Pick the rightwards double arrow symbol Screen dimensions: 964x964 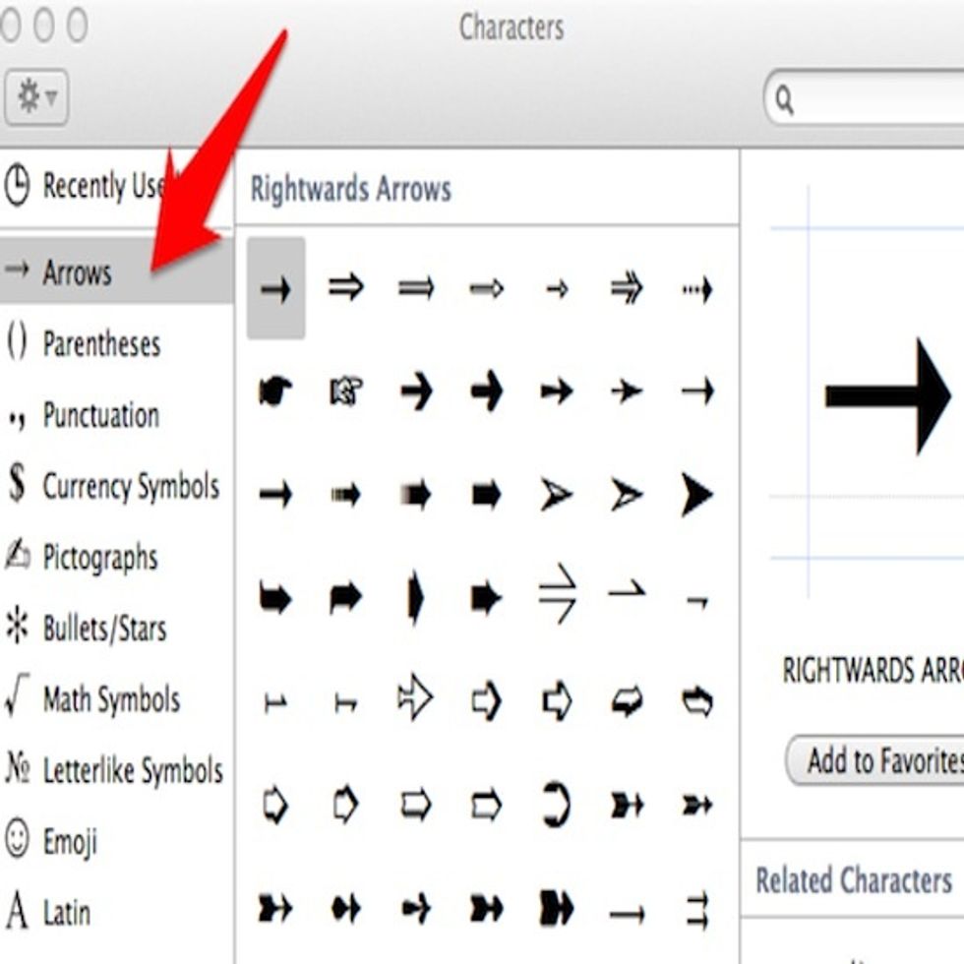coord(346,288)
